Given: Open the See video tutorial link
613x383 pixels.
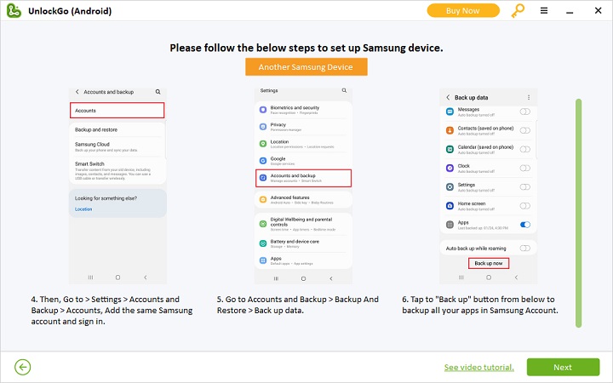Looking at the screenshot, I should (478, 368).
